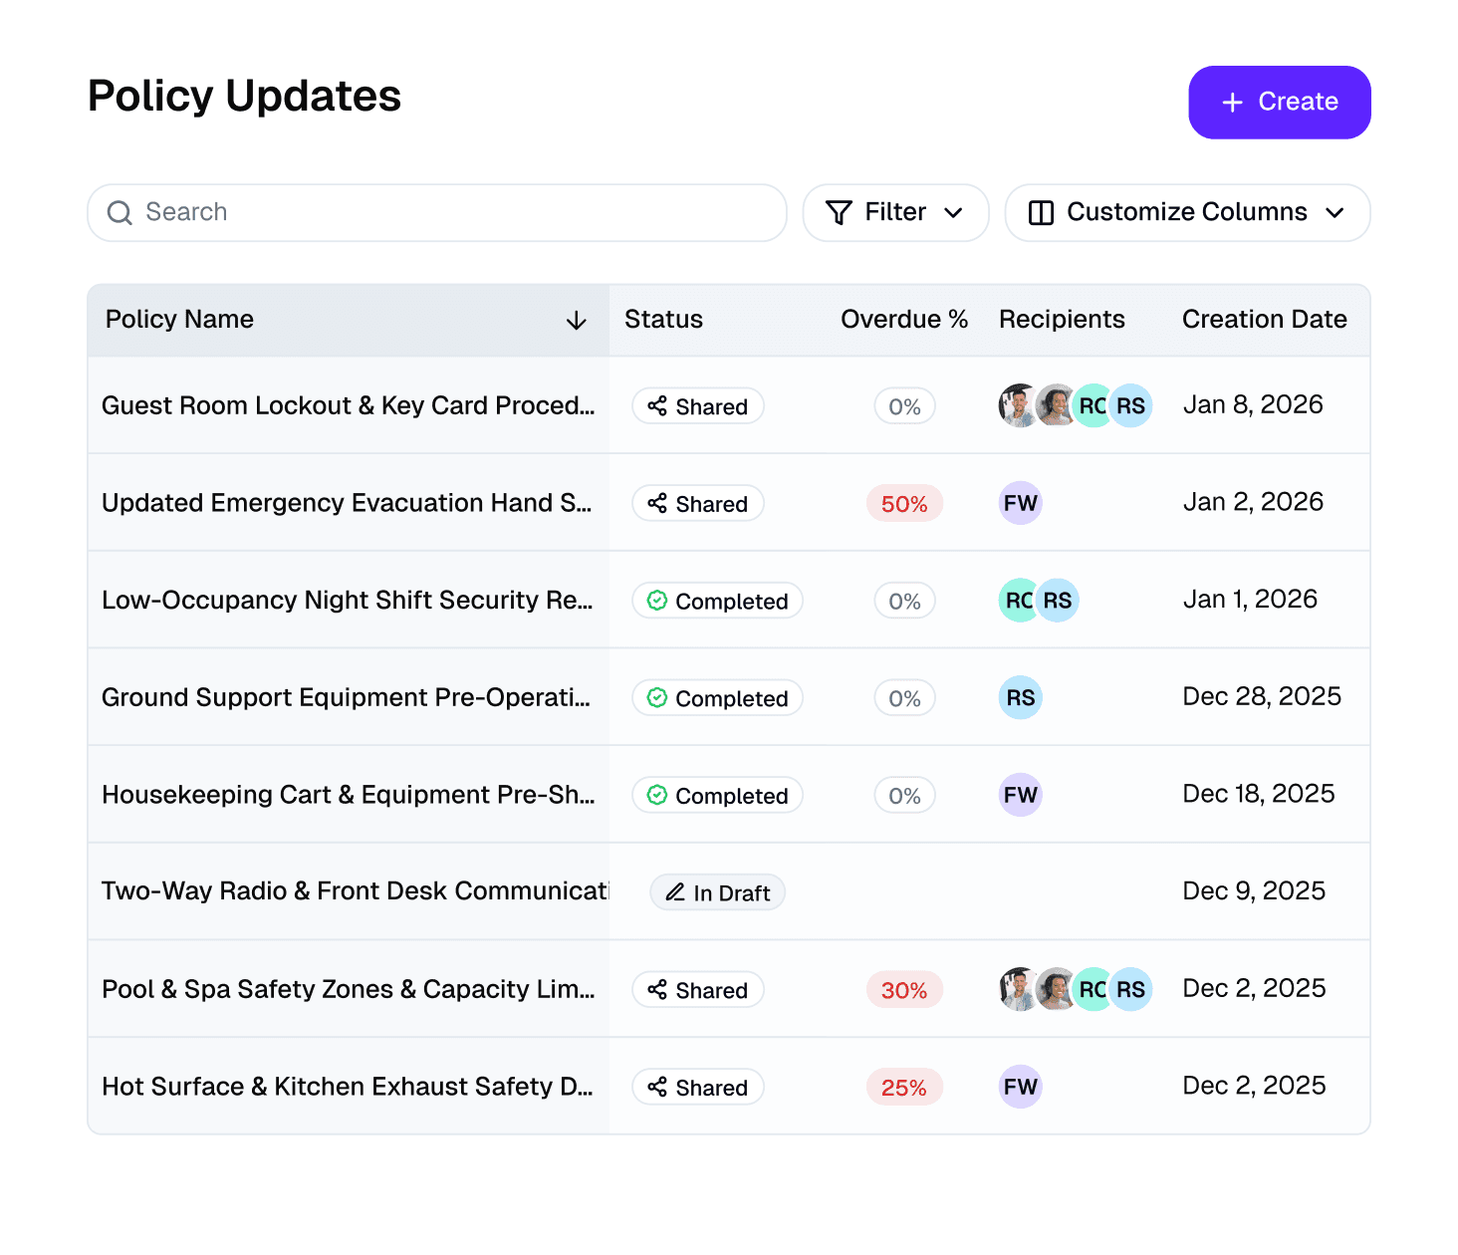This screenshot has height=1255, width=1458.
Task: Open Two-Way Radio & Front Desk policy
Action: [x=356, y=891]
